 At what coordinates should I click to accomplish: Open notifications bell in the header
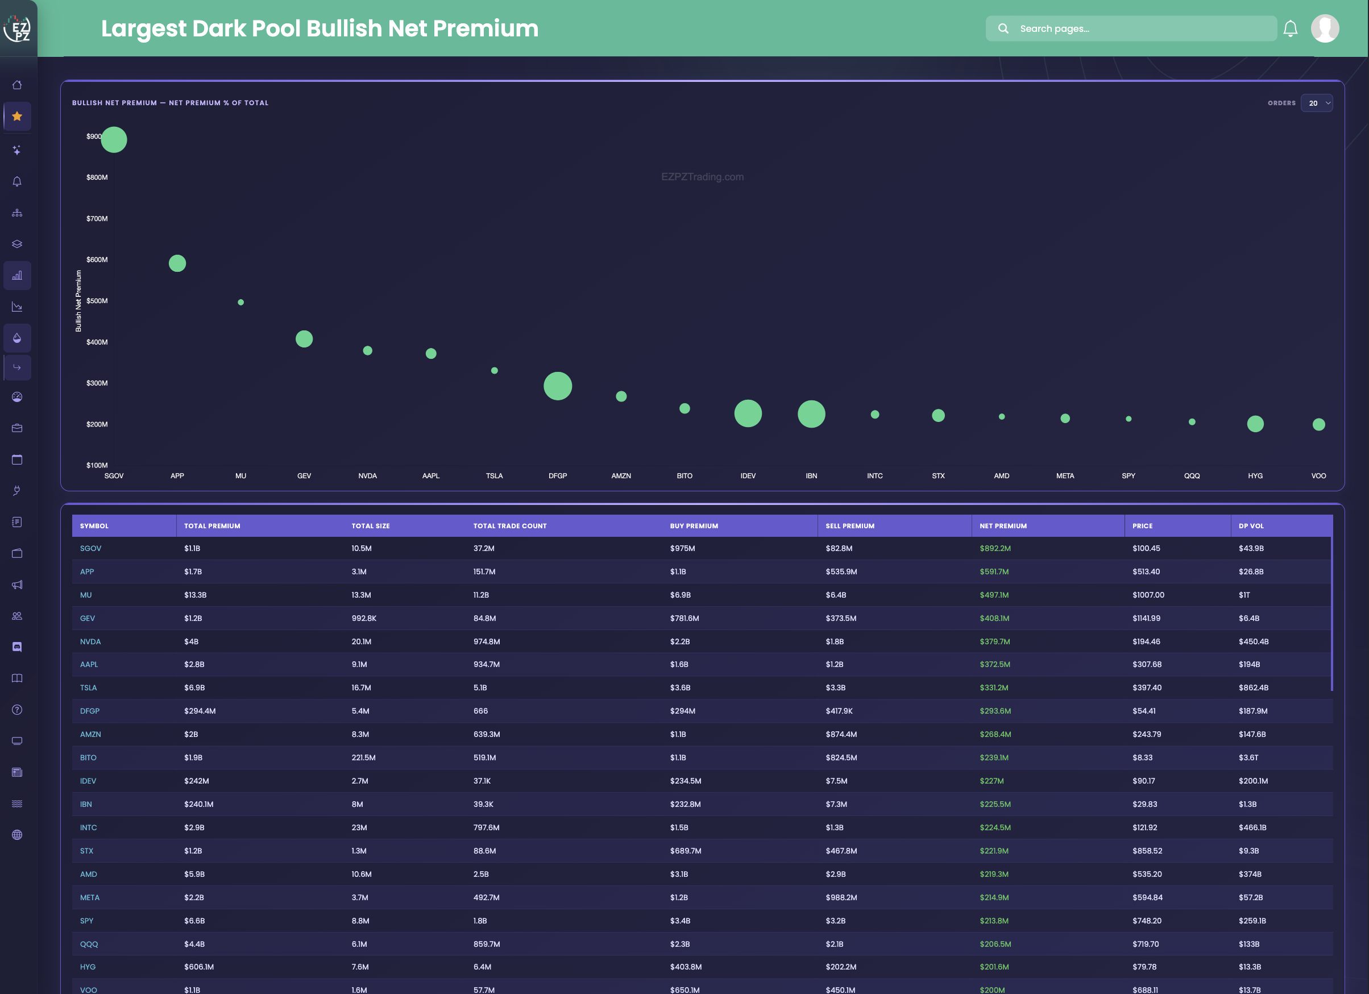click(x=1290, y=28)
